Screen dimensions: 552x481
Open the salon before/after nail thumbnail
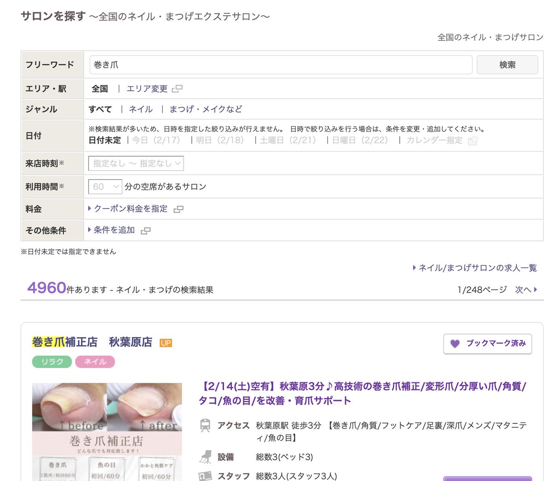pyautogui.click(x=107, y=432)
